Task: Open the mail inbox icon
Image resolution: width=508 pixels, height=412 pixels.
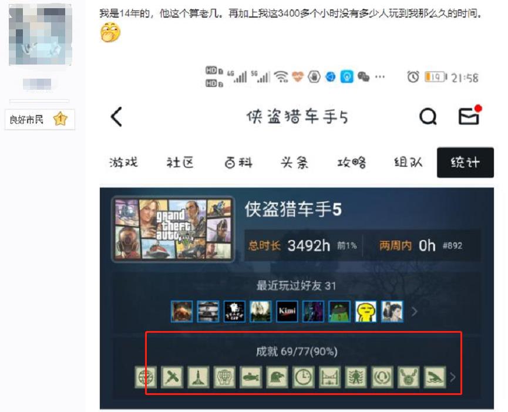Action: (469, 117)
